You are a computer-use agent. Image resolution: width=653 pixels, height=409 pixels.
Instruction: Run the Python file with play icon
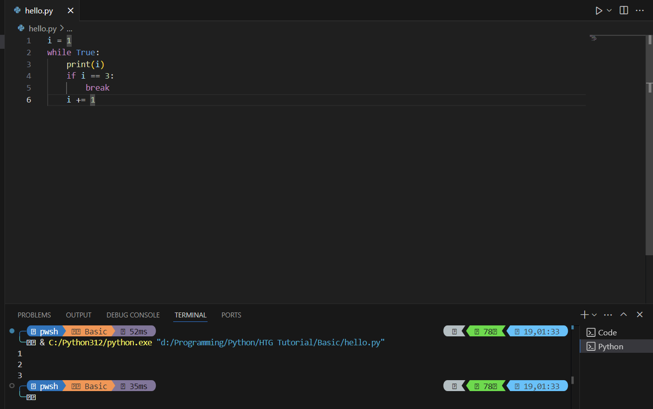(x=599, y=10)
